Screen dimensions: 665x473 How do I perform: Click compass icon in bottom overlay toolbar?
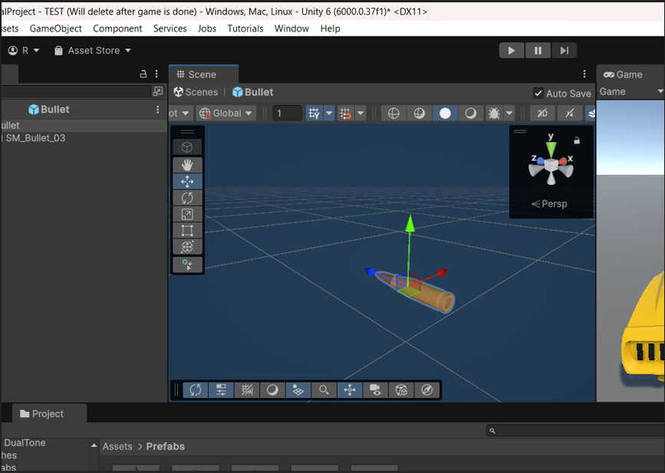coord(427,390)
